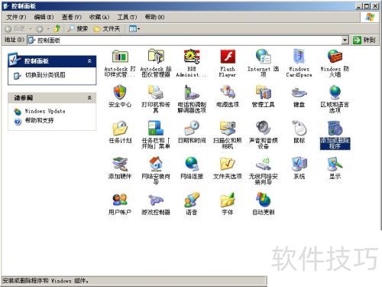Open the 查看(V) menu

tap(72, 17)
